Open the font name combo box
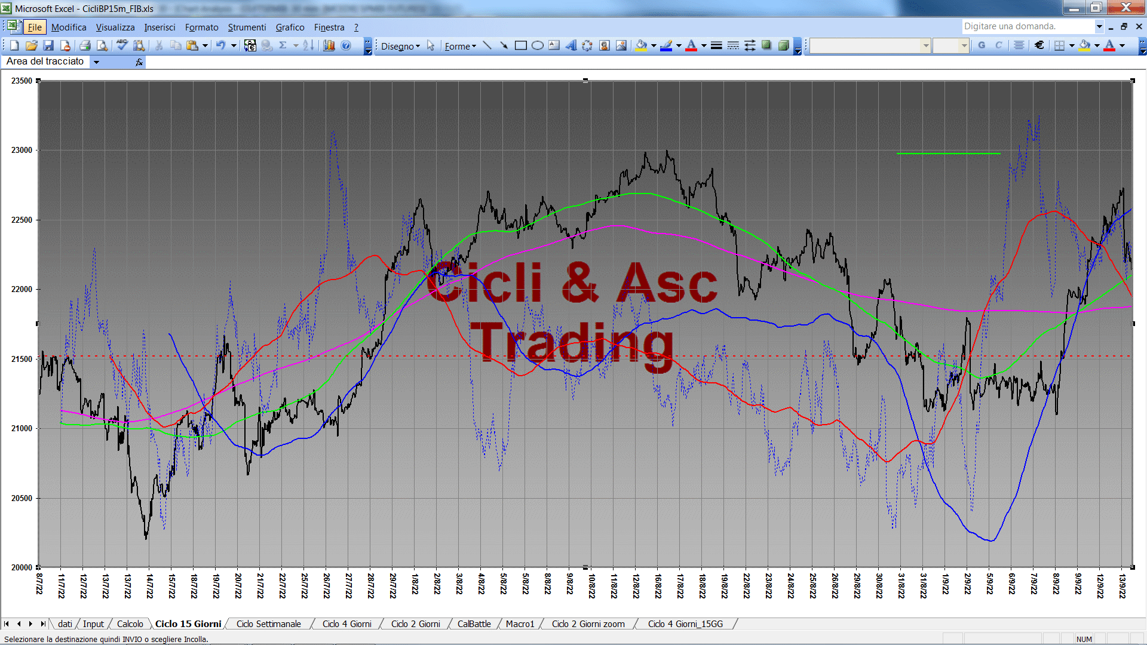The width and height of the screenshot is (1147, 645). (x=870, y=45)
